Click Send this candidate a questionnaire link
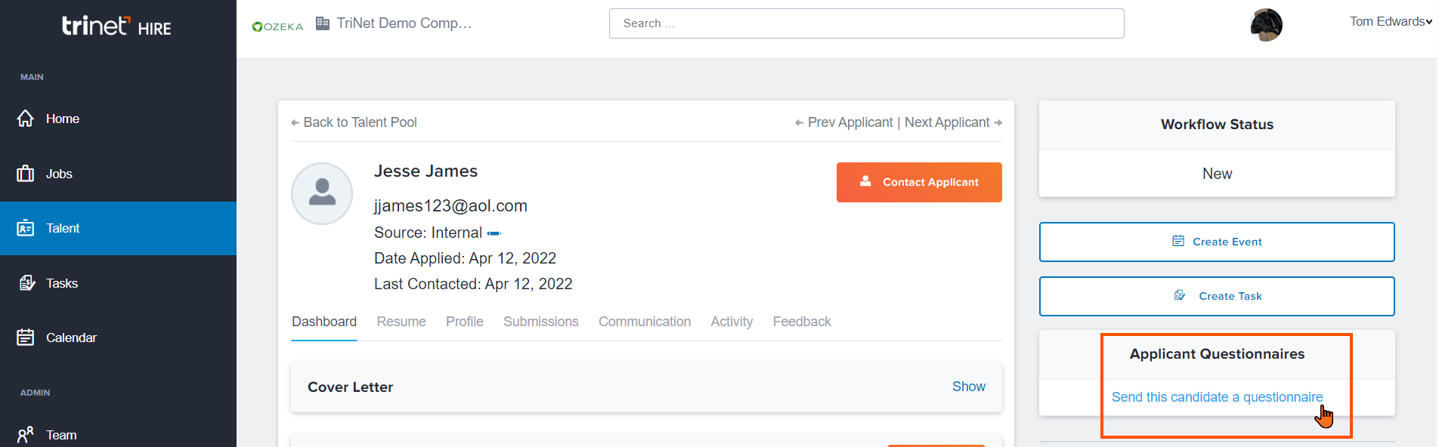The width and height of the screenshot is (1439, 447). (1217, 397)
